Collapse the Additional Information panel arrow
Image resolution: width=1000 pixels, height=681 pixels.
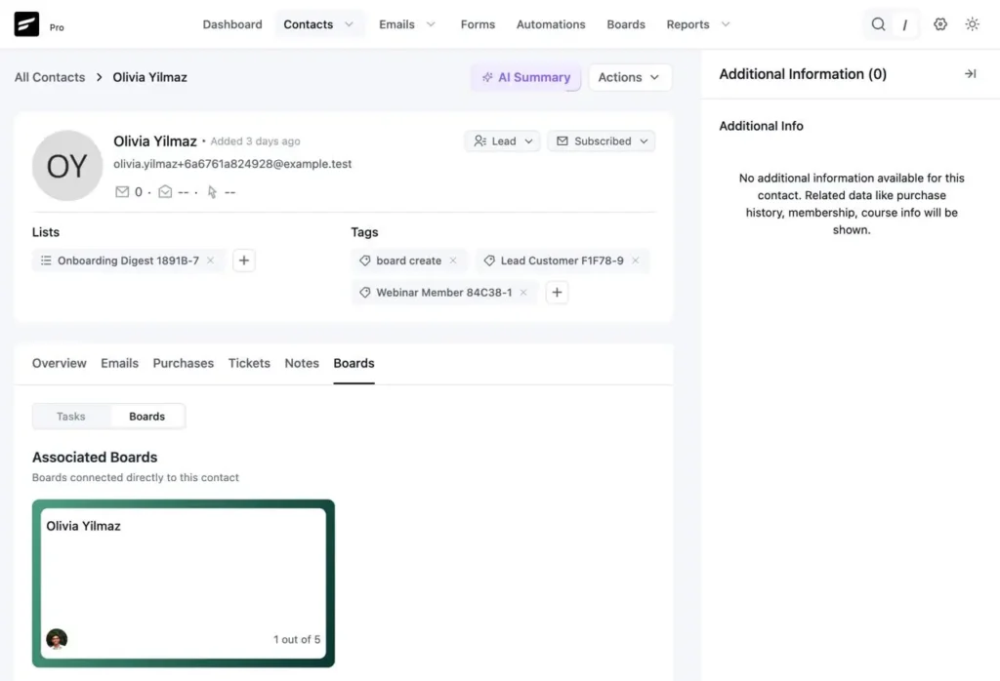pos(970,74)
